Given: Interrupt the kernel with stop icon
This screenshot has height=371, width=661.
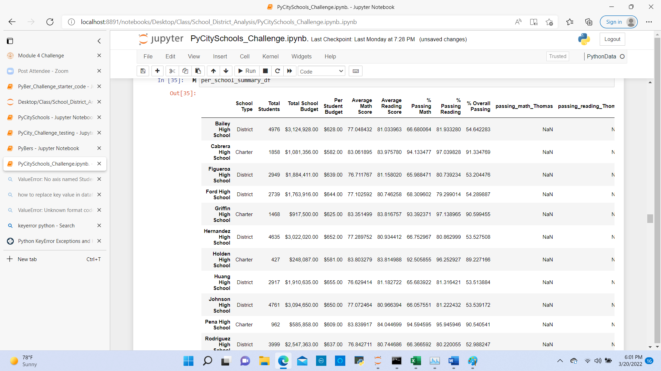Looking at the screenshot, I should click(x=265, y=71).
